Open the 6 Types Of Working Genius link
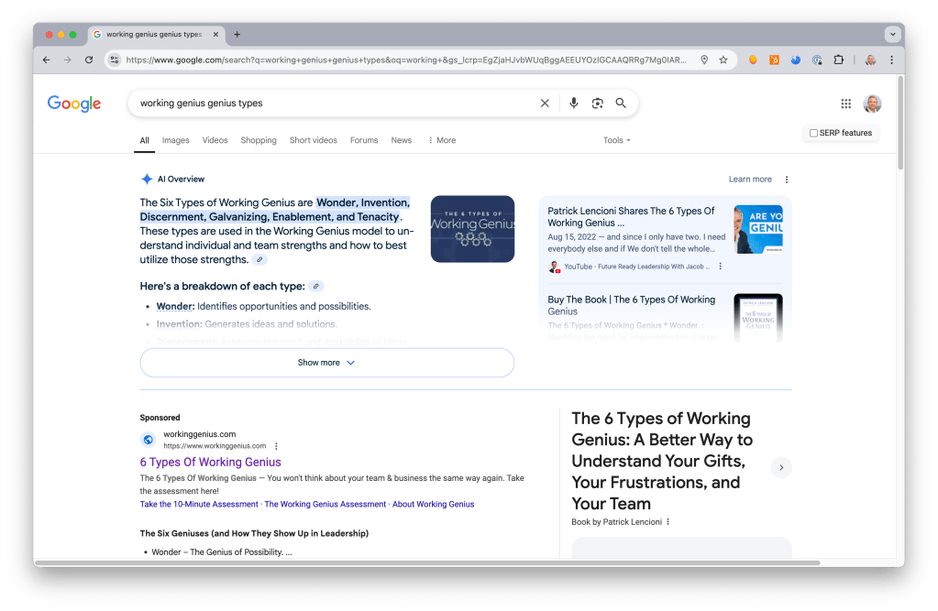Image resolution: width=938 pixels, height=611 pixels. (210, 462)
